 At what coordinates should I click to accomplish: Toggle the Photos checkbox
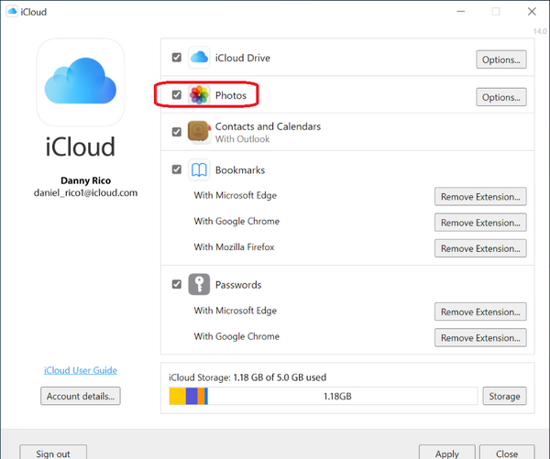(x=177, y=94)
